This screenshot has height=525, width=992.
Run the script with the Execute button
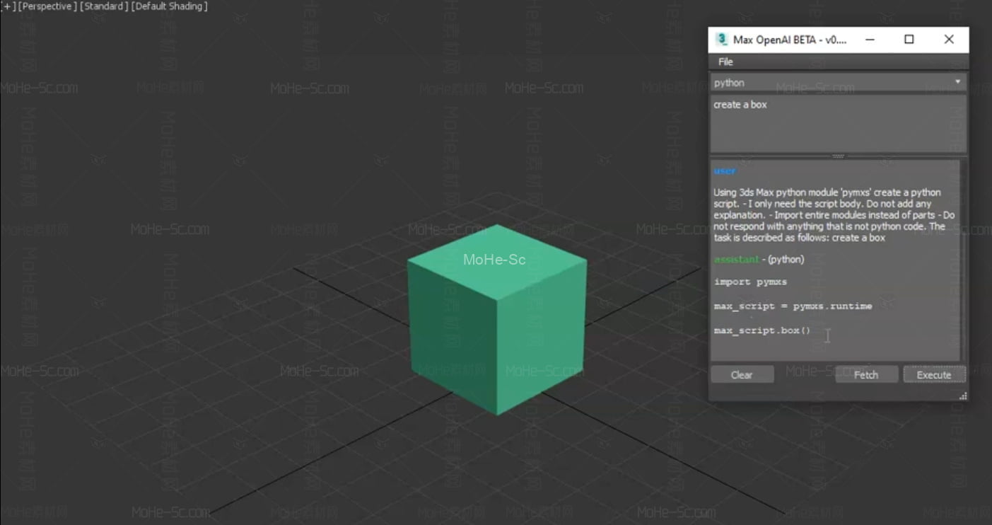tap(933, 375)
